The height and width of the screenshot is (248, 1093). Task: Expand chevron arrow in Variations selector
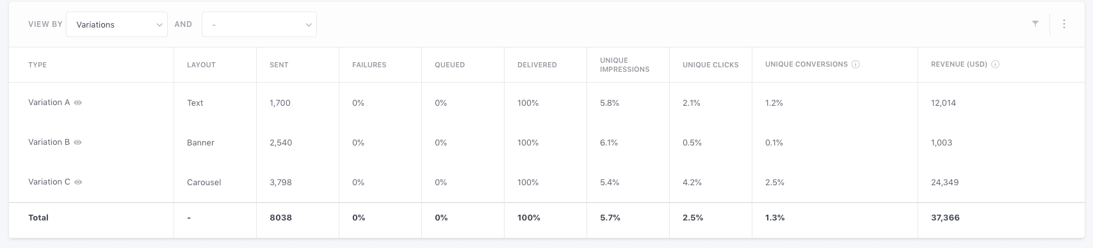coord(159,25)
